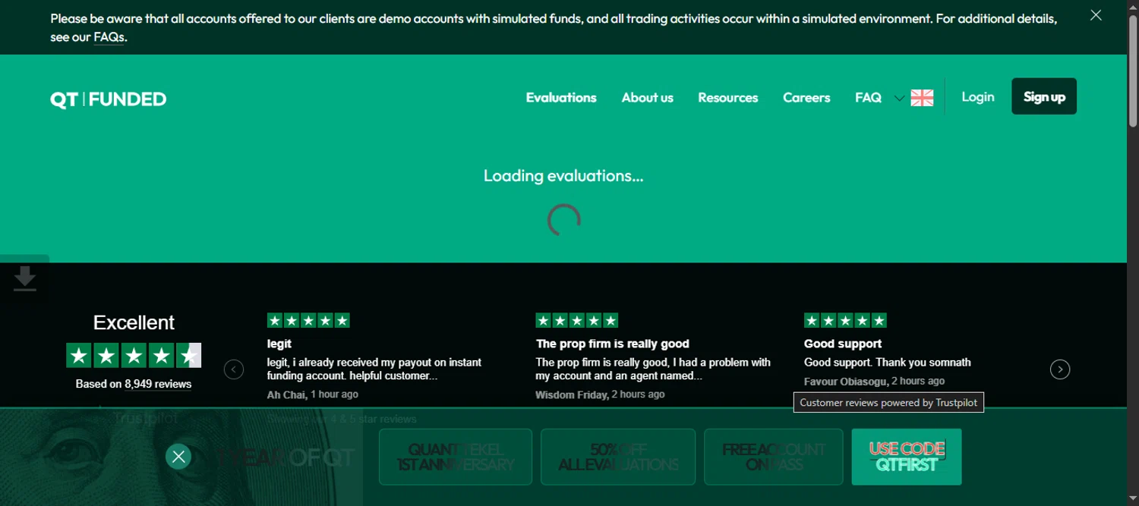The height and width of the screenshot is (506, 1139).
Task: Click the Excellent Trustpilot star rating
Action: point(134,355)
